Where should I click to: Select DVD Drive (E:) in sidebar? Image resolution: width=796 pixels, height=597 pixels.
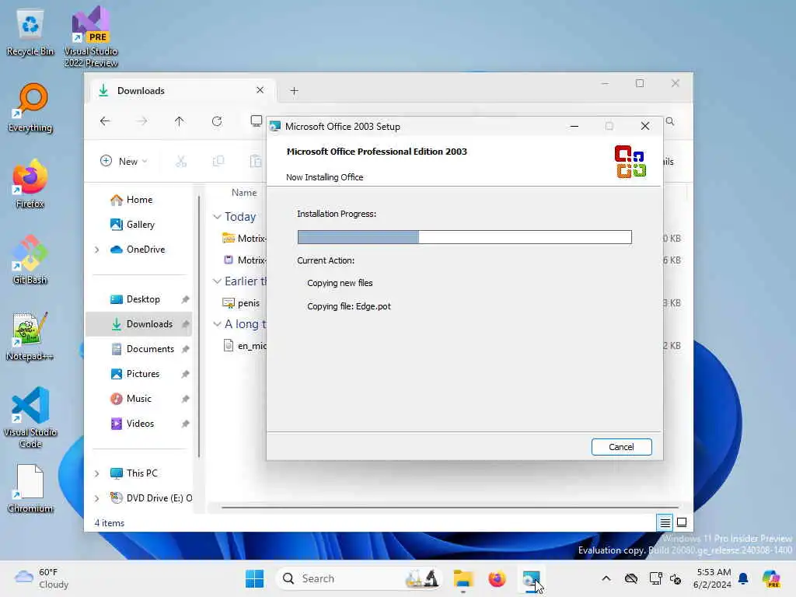(x=152, y=498)
